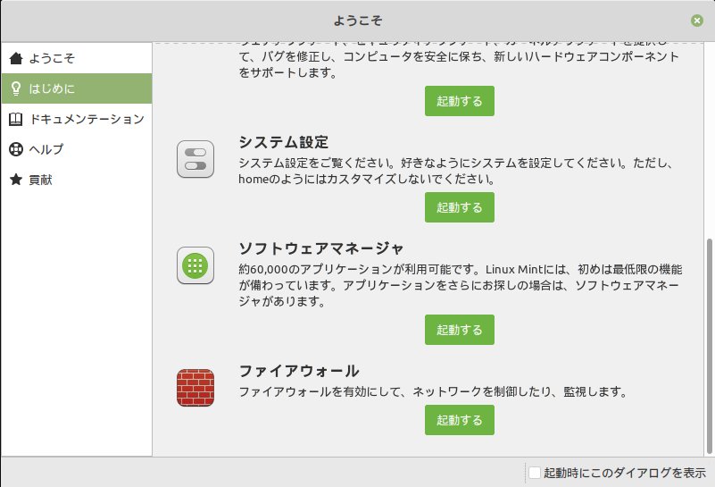Click the 起動時にこのダイアログを表示 label
Viewport: 715px width, 487px height.
(x=625, y=473)
